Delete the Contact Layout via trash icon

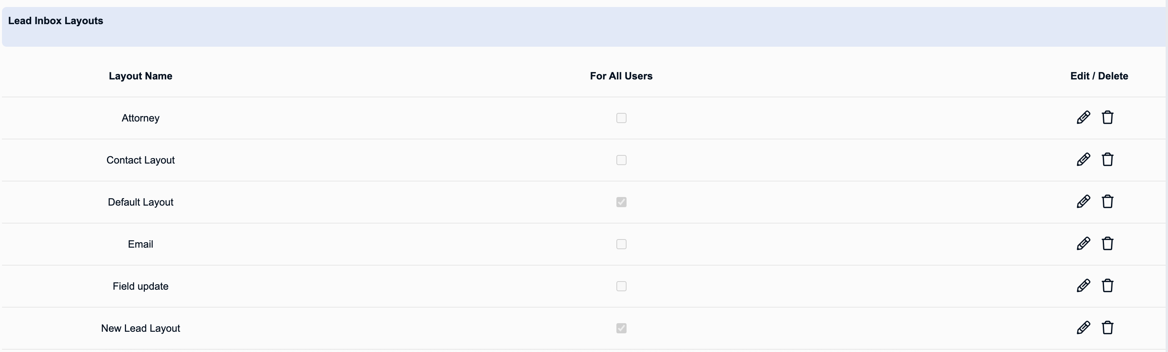pyautogui.click(x=1107, y=160)
